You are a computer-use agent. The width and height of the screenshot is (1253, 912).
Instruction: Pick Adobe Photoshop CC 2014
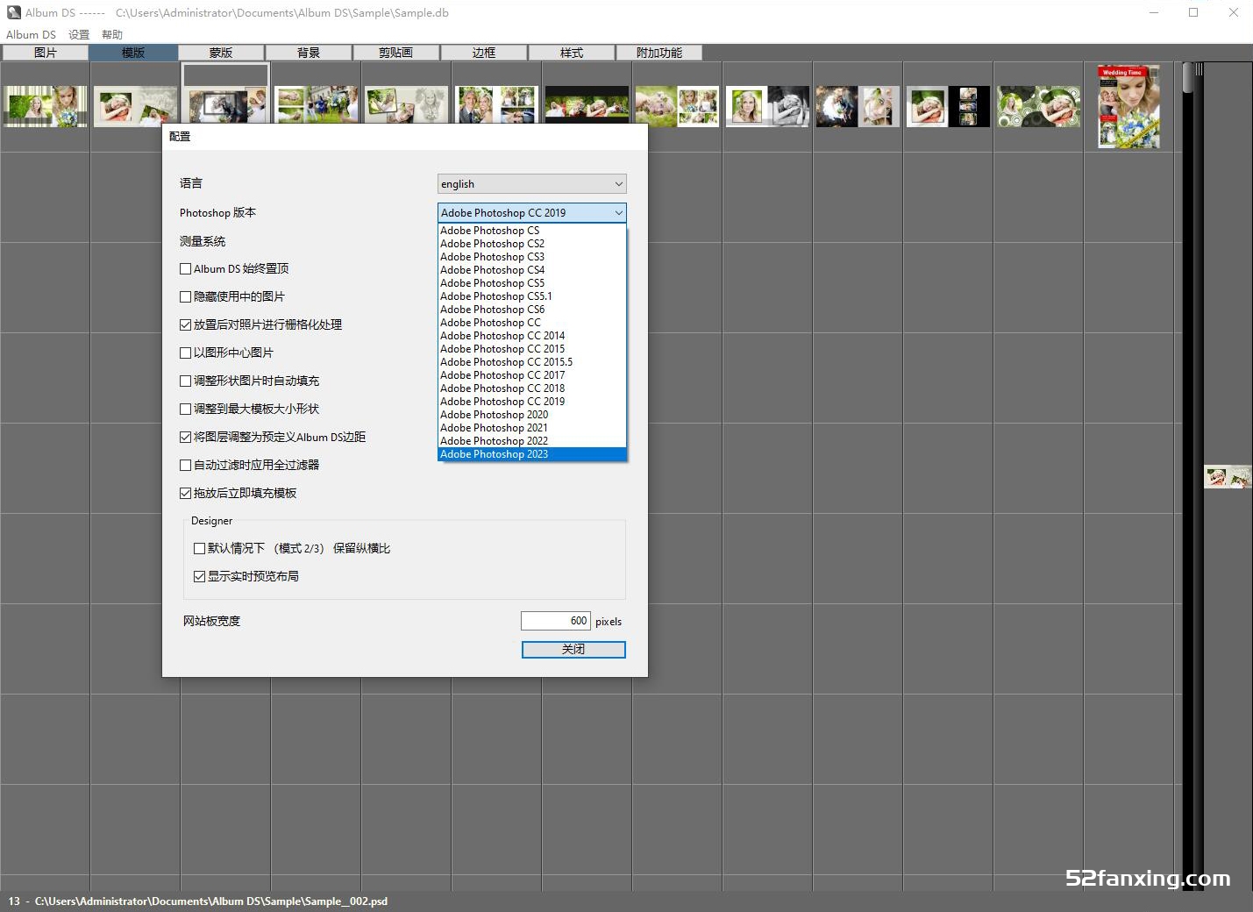(x=532, y=336)
